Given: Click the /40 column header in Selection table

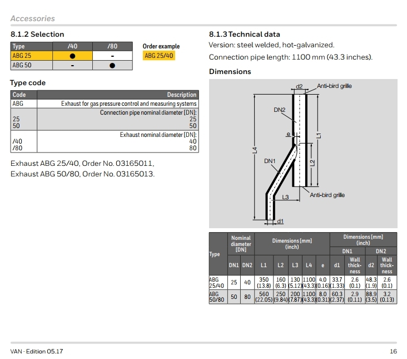Looking at the screenshot, I should coord(72,47).
